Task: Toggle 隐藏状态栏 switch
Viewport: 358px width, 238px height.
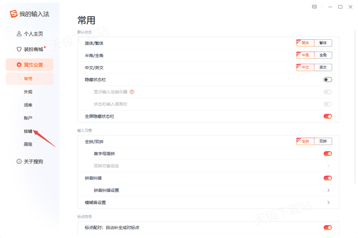Action: point(328,80)
